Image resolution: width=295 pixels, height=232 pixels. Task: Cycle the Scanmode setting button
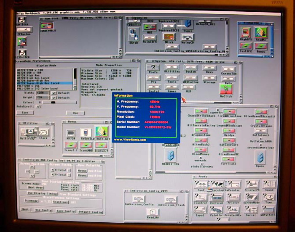(32, 200)
